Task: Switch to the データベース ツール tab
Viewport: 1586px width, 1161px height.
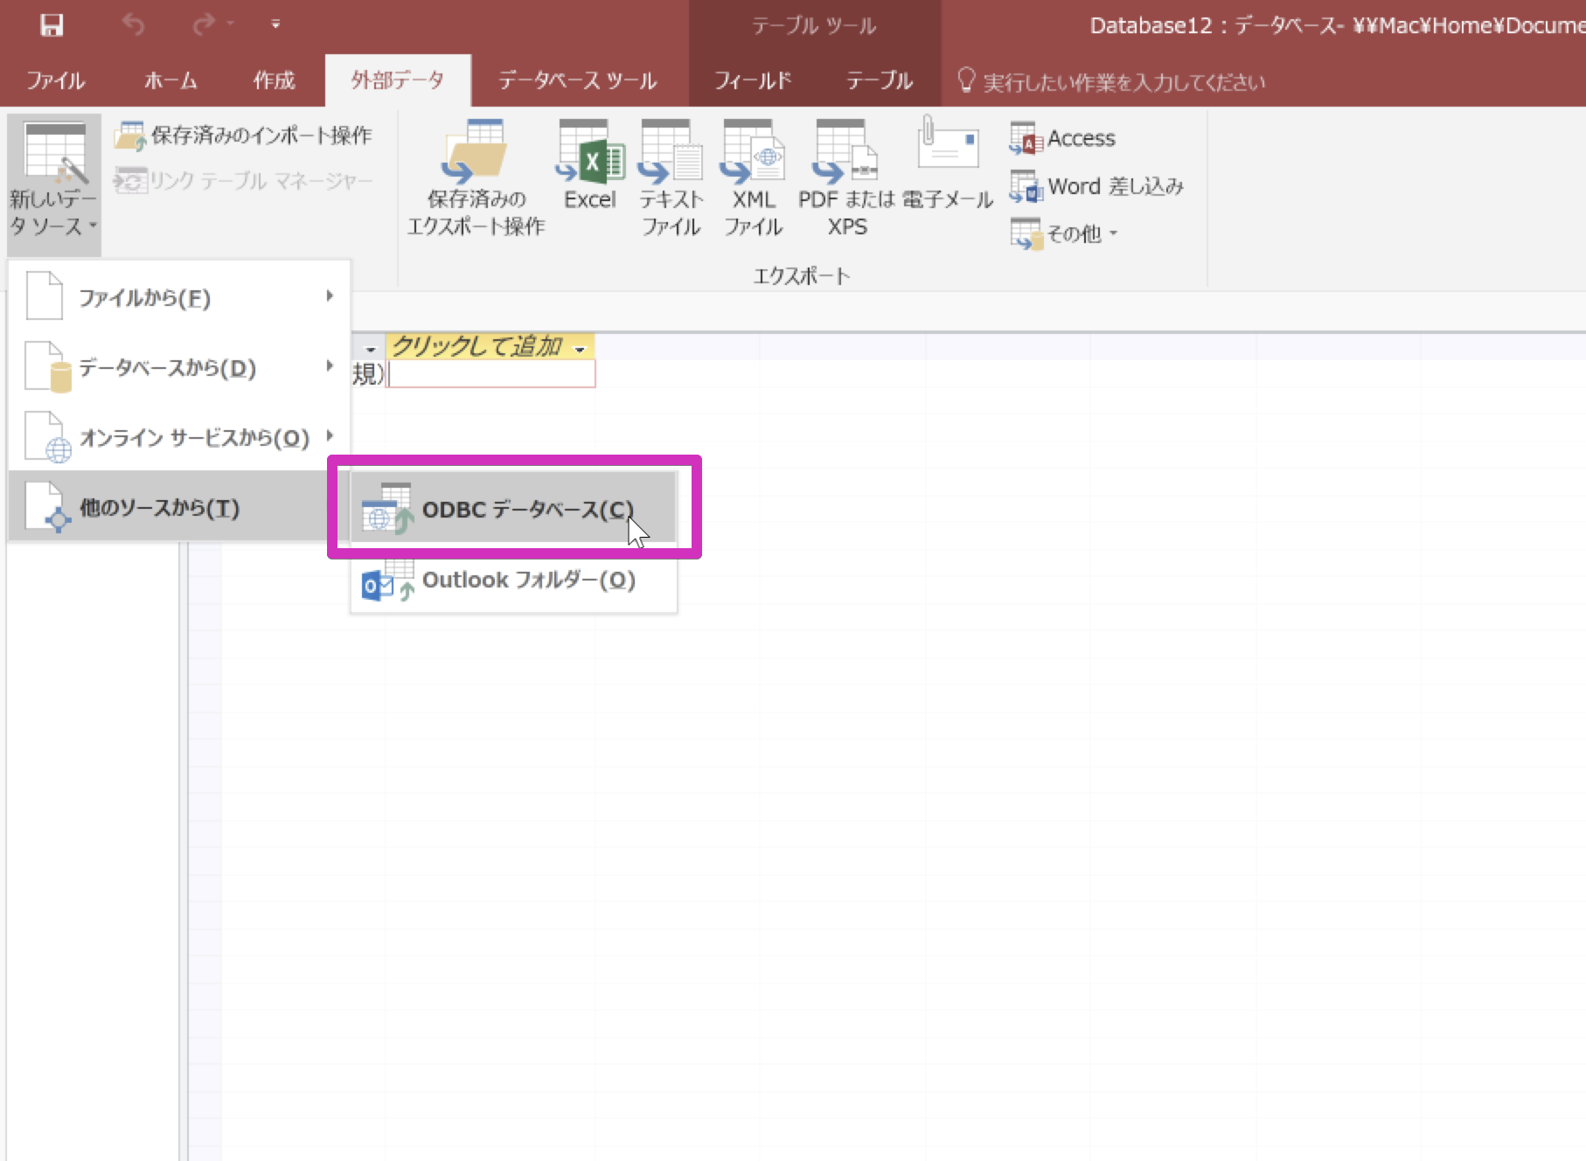Action: (x=577, y=80)
